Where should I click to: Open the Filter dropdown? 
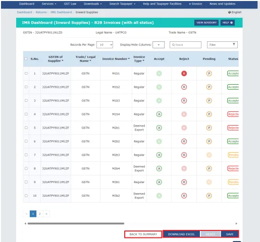222,45
